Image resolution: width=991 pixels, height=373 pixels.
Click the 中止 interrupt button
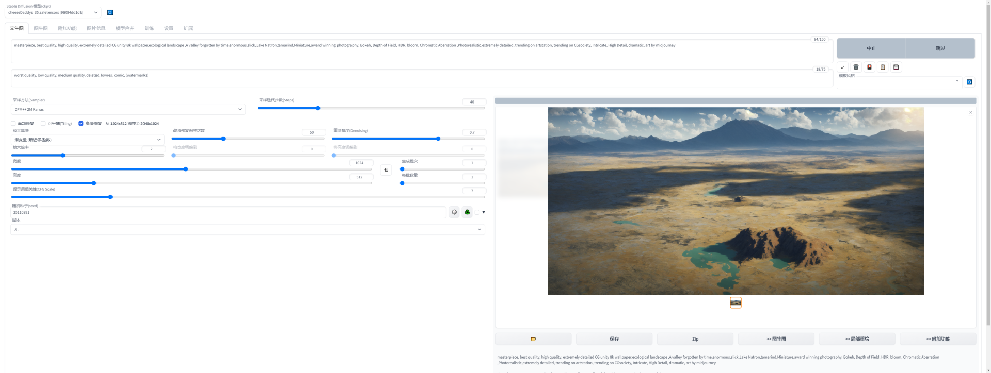click(871, 48)
